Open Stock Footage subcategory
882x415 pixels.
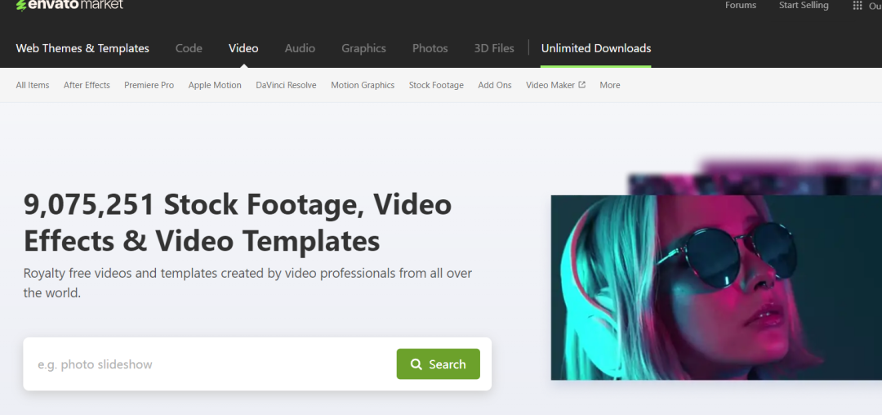click(436, 85)
